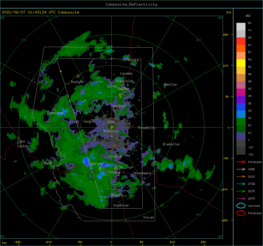Click yellow diamond marker at radar center
Screen dimensions: 263x246
pos(112,127)
